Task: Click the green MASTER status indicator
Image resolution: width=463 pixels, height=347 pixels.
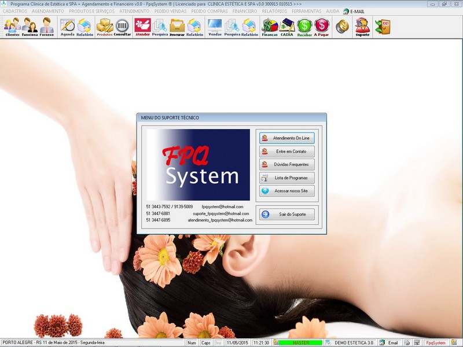Action: coord(300,342)
